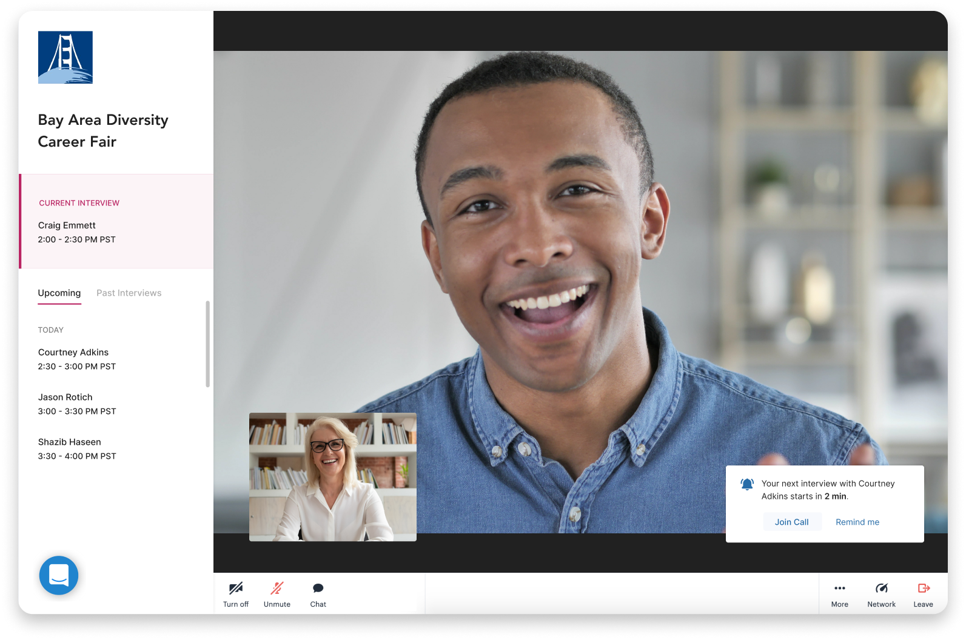Leave the interview call
Viewport: 966px width, 640px height.
923,594
